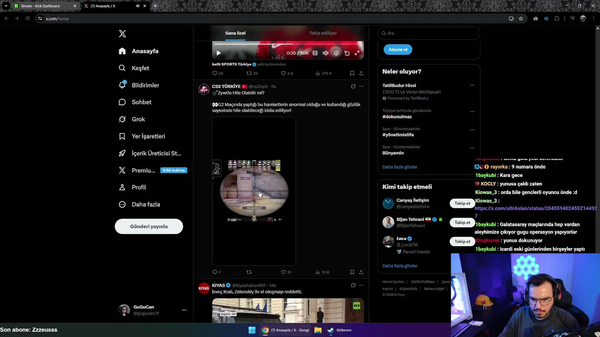Bookmark the CS2 TÜRKİYE post
Screen dimensions: 600x337
[x=352, y=272]
